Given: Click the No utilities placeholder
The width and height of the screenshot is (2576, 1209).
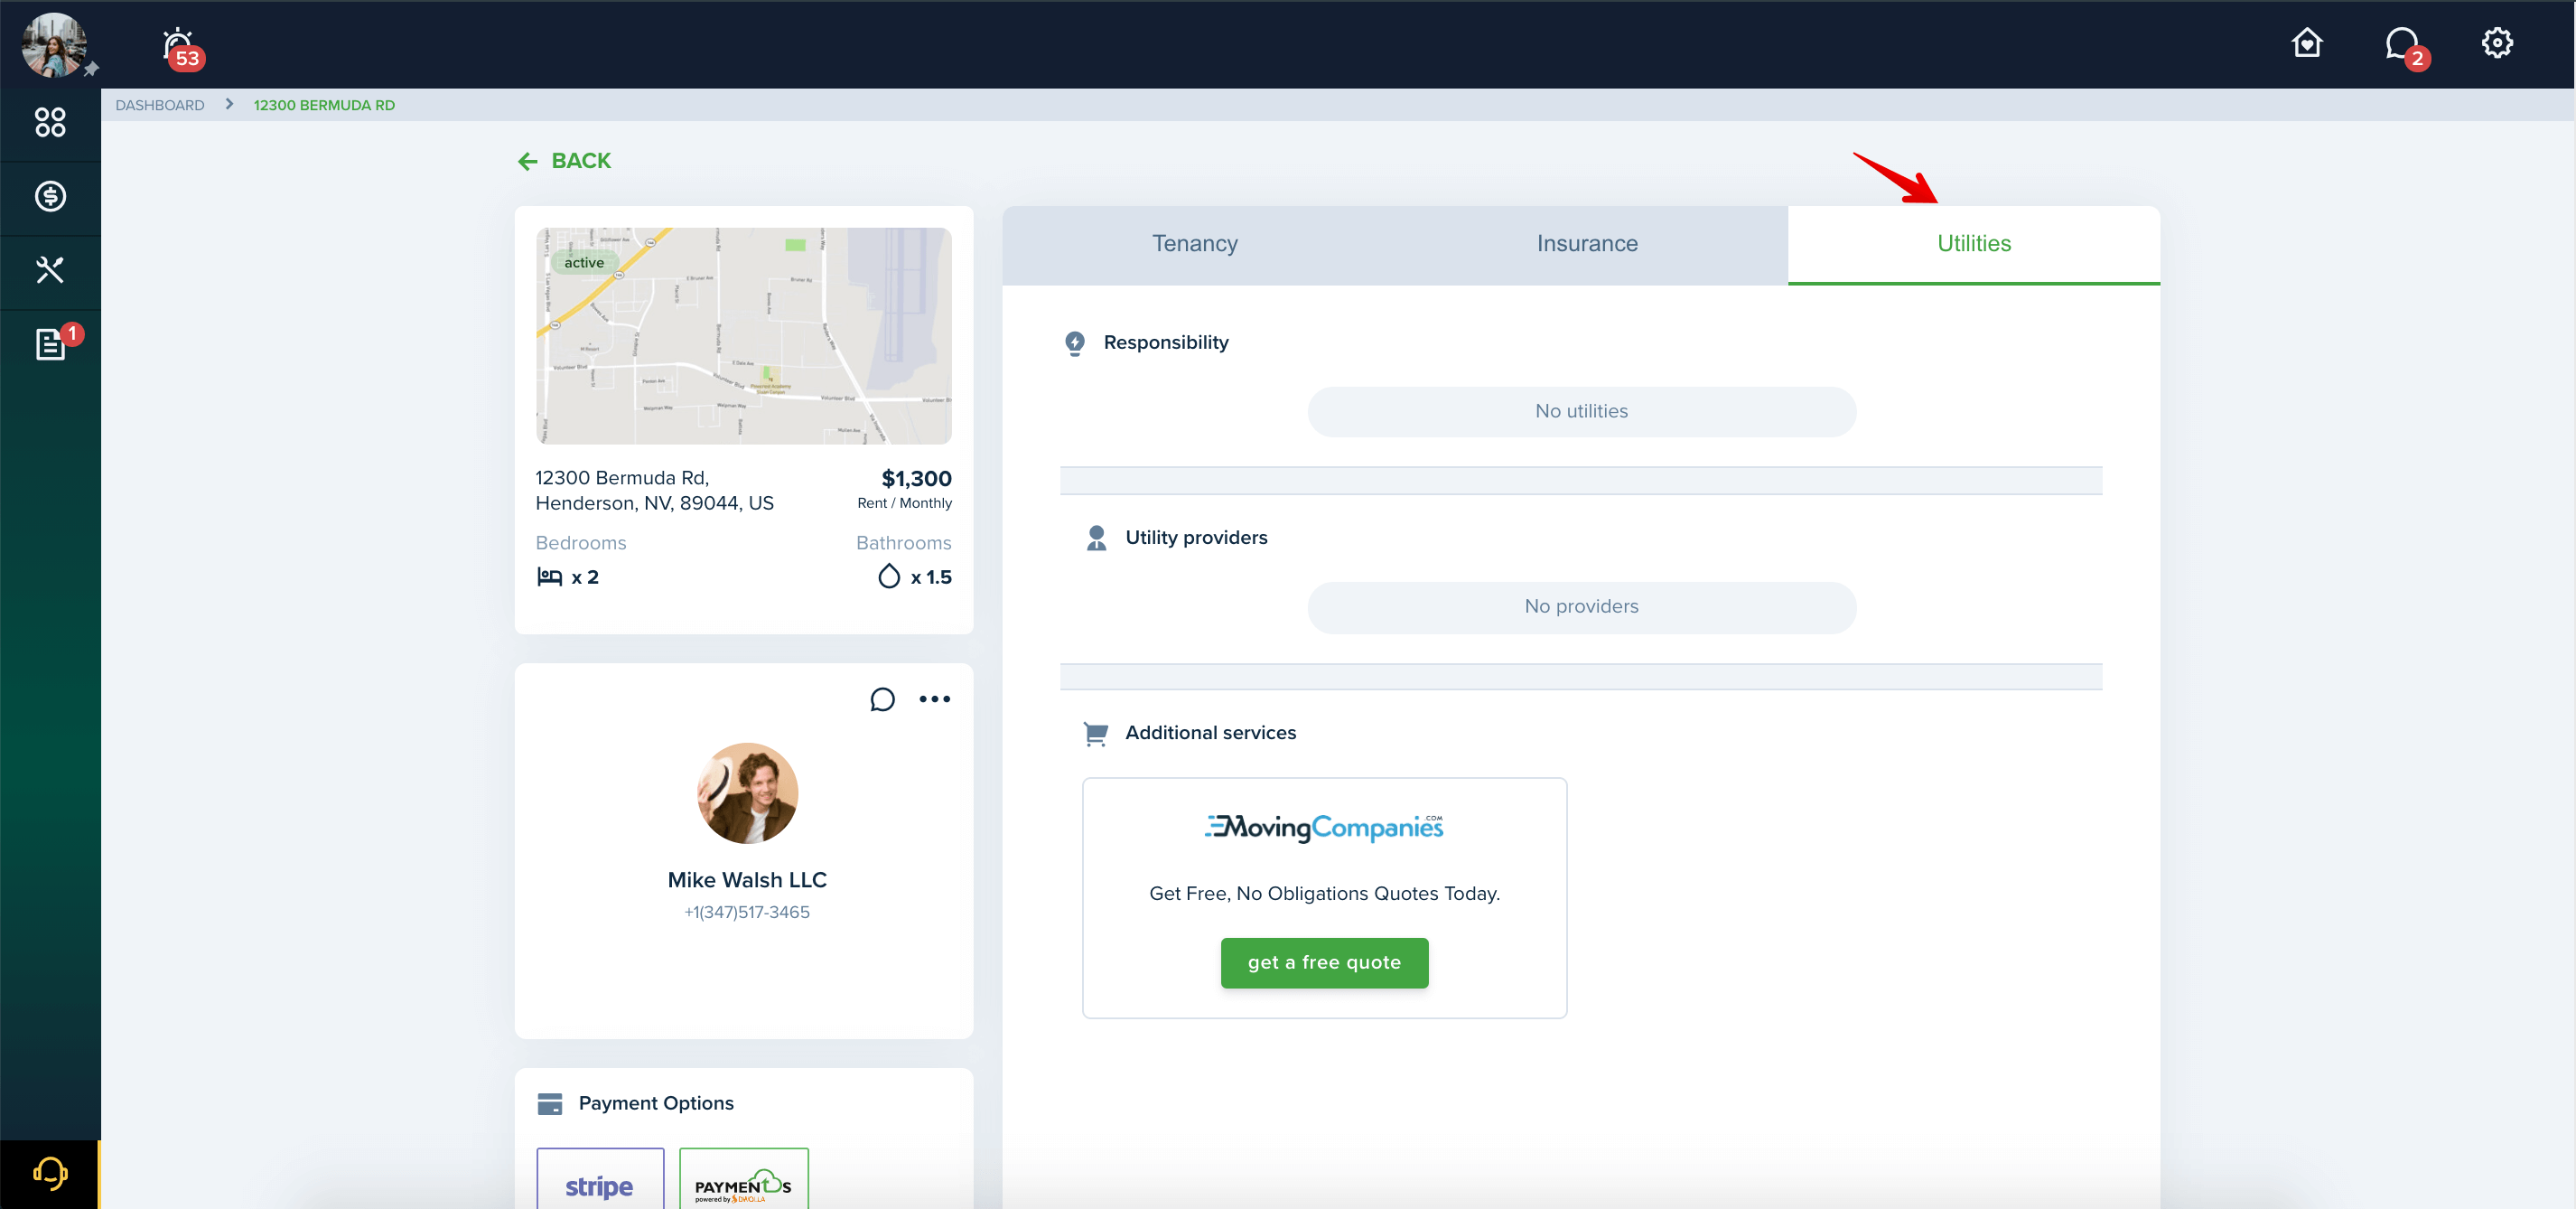Looking at the screenshot, I should 1581,412.
